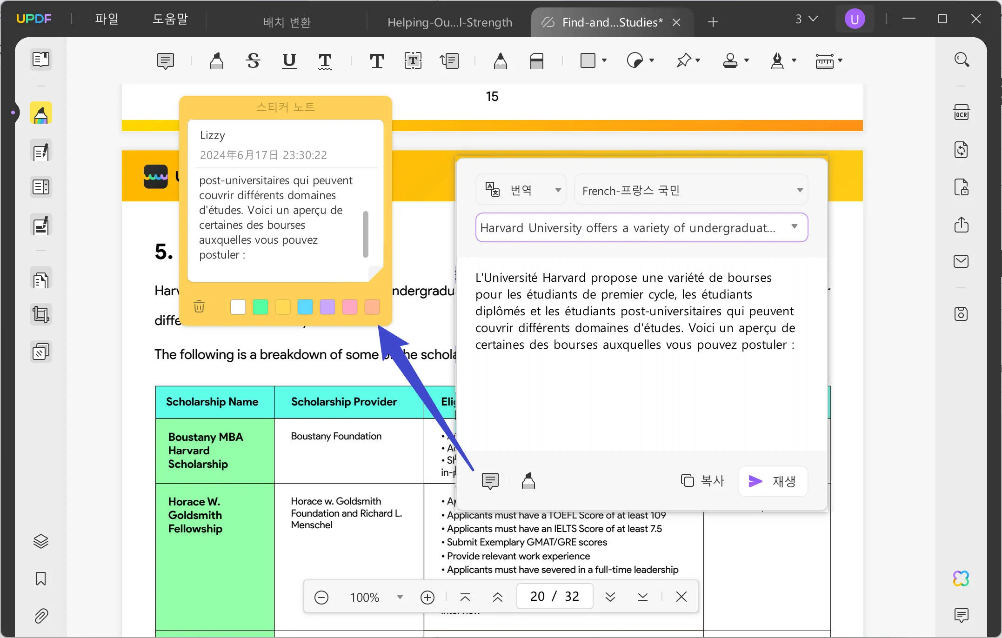This screenshot has height=638, width=1002.
Task: Expand the sticker tool dropdown
Action: [x=652, y=60]
